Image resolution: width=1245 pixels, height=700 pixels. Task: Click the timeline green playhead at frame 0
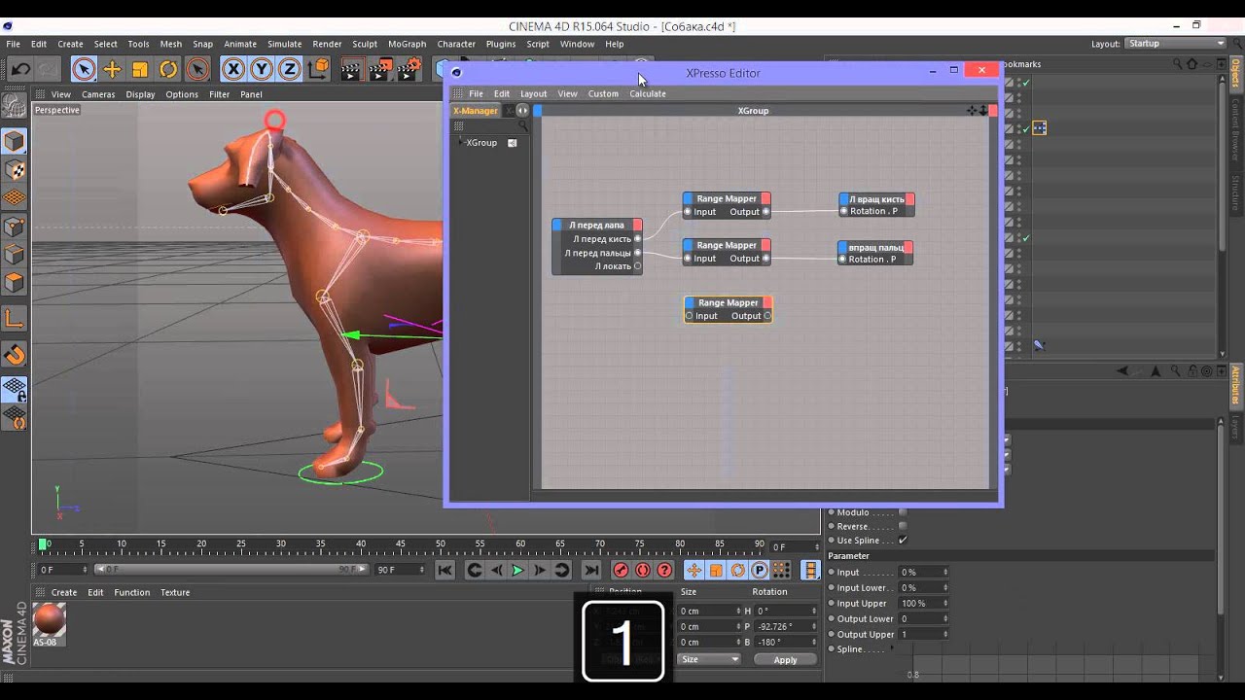(x=42, y=544)
